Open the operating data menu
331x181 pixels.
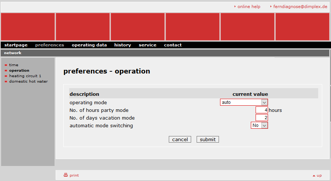pyautogui.click(x=89, y=45)
